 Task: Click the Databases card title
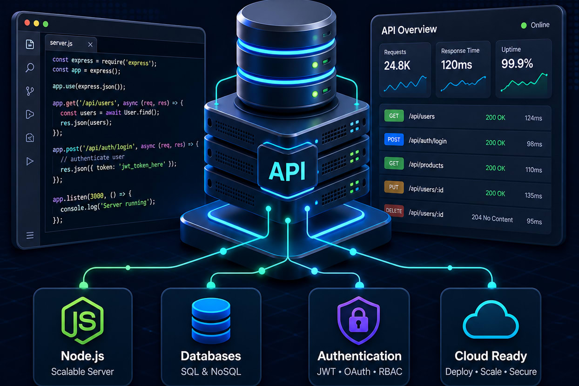(211, 357)
